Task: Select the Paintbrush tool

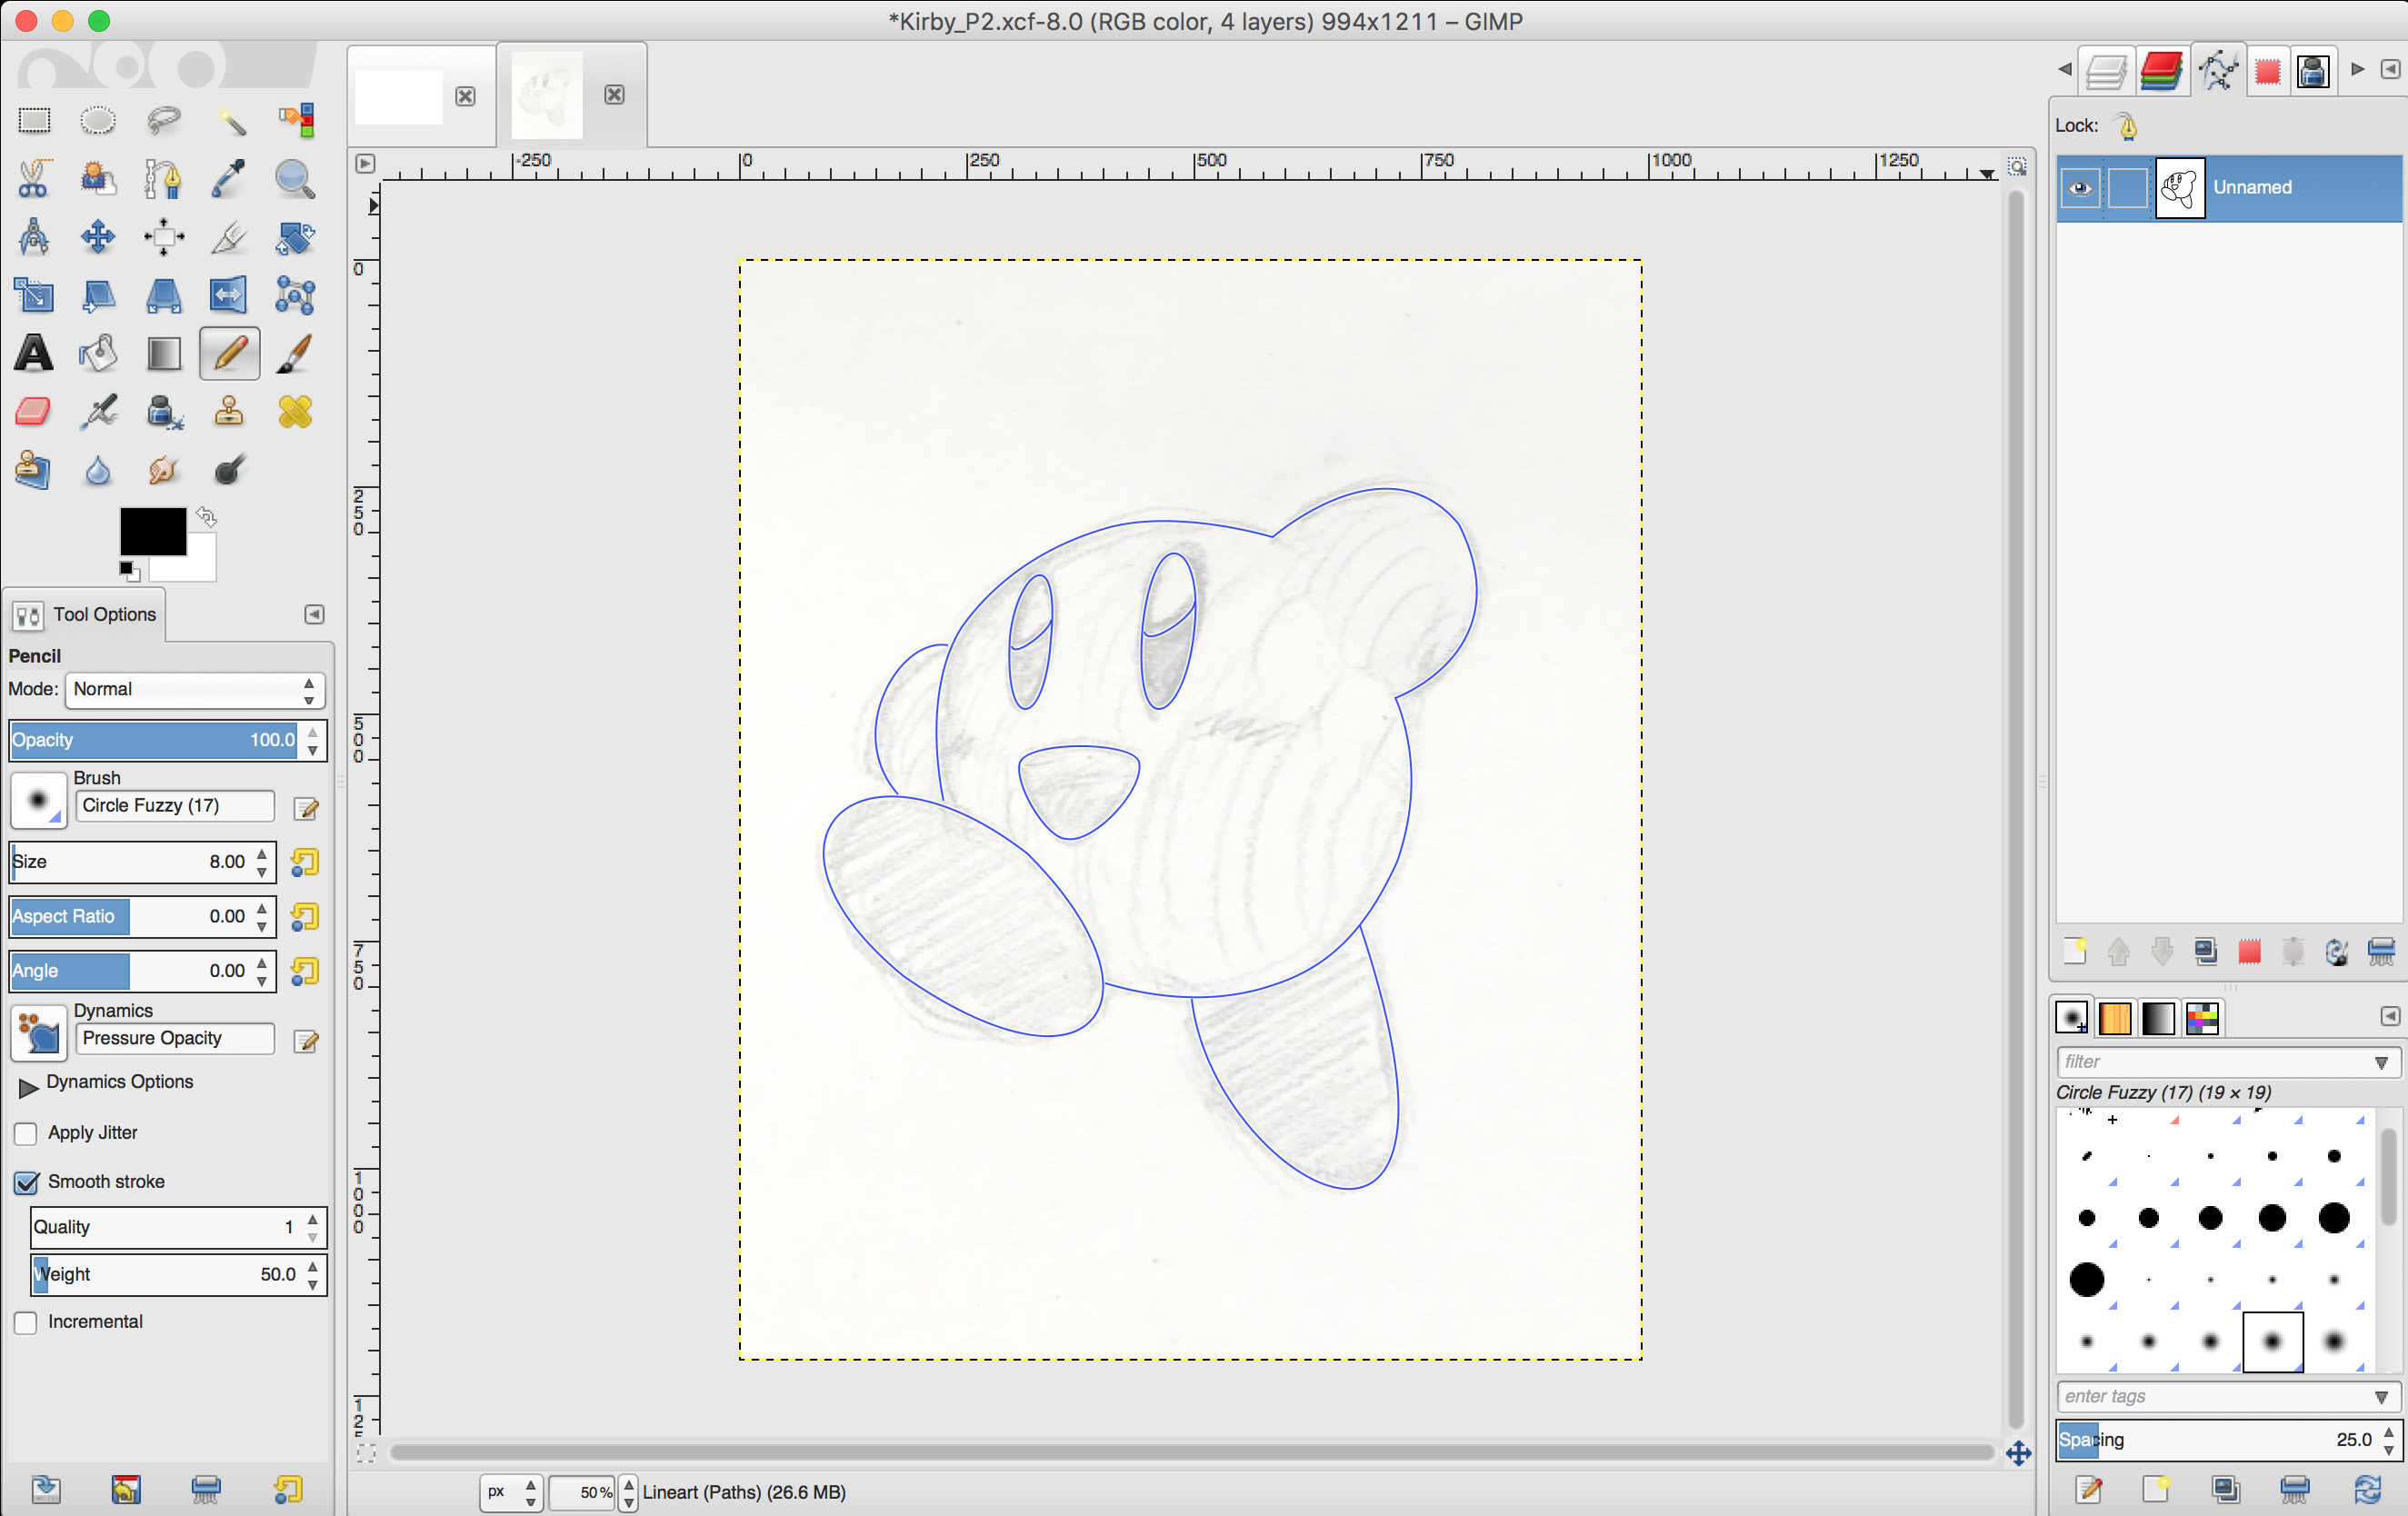Action: coord(295,353)
